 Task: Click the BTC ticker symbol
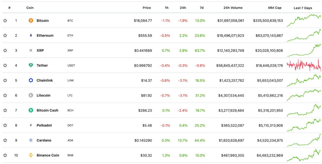[x=70, y=21]
